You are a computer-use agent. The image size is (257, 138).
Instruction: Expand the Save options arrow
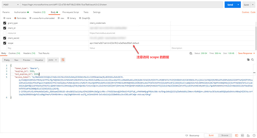pyautogui.click(x=253, y=5)
